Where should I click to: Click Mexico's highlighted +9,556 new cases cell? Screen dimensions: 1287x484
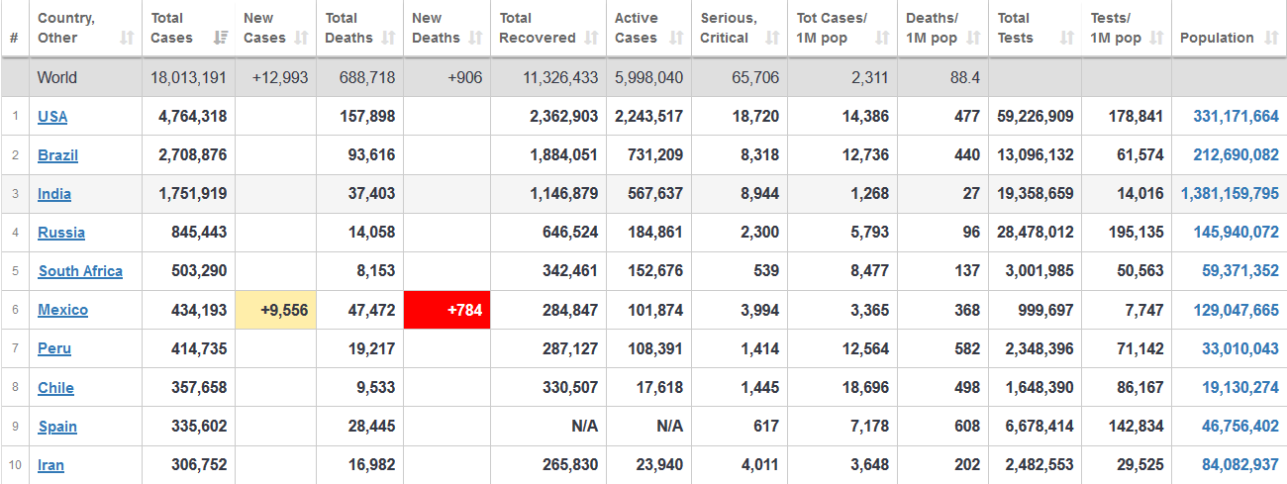[275, 310]
